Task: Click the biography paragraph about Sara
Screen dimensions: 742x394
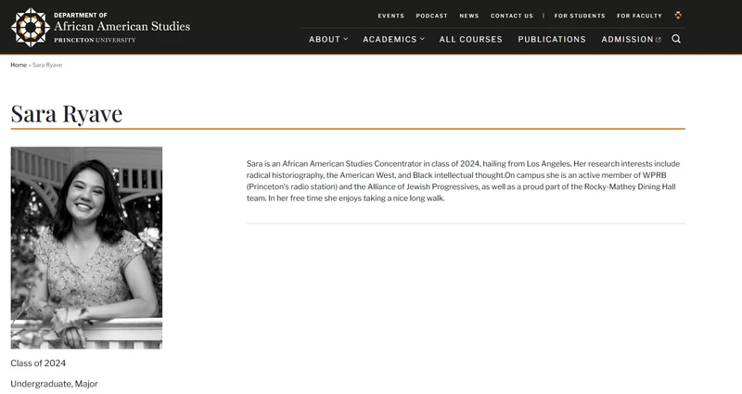Action: [464, 181]
